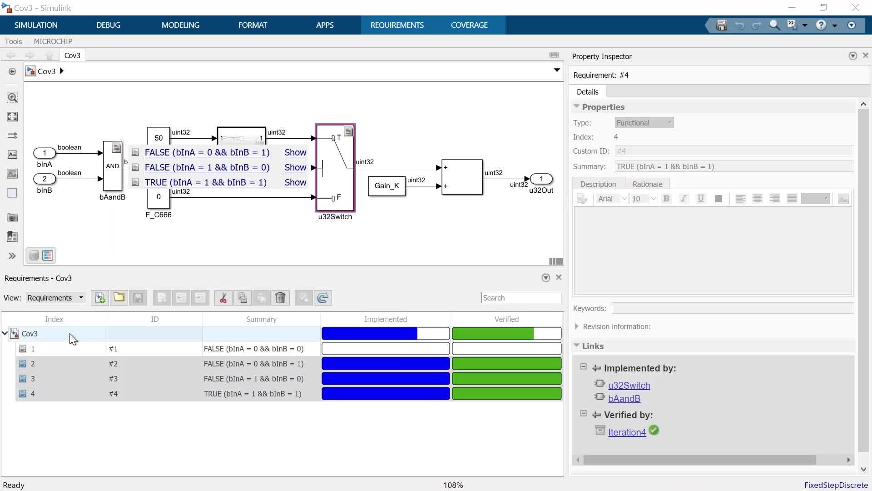
Task: Toggle Underline formatting in Description editor
Action: click(x=701, y=199)
